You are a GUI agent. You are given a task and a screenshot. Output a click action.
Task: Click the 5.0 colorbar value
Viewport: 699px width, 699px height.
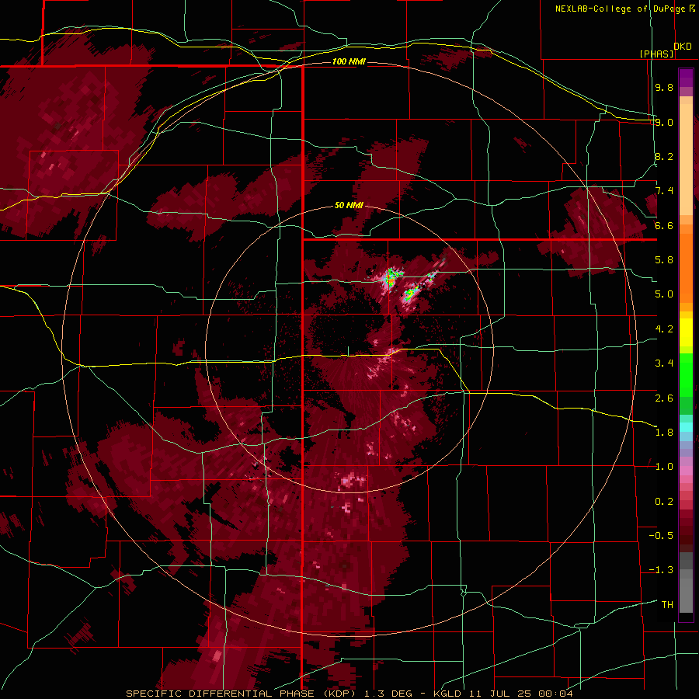pyautogui.click(x=664, y=294)
